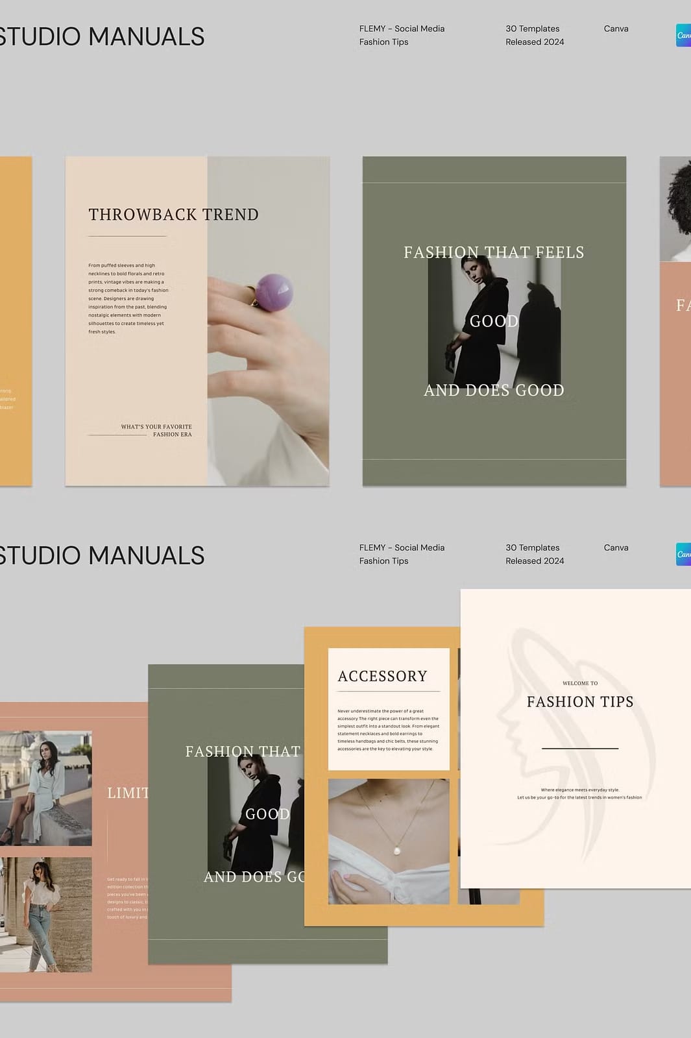Click the top 'FASHION THAT FEELS' headline

(494, 252)
